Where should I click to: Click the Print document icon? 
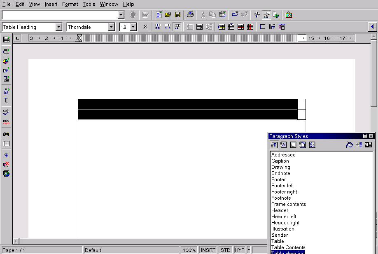(190, 15)
